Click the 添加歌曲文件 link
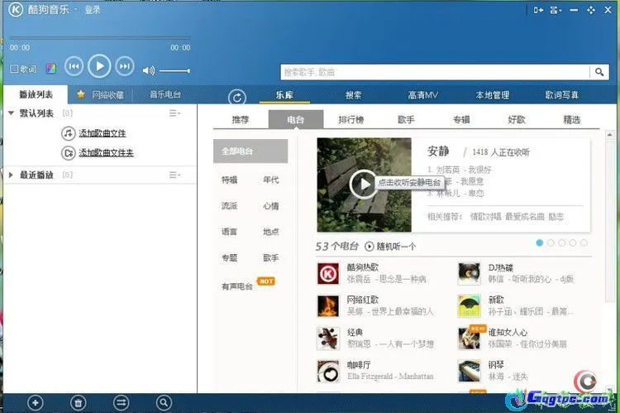Viewport: 620px width, 413px height. tap(102, 133)
